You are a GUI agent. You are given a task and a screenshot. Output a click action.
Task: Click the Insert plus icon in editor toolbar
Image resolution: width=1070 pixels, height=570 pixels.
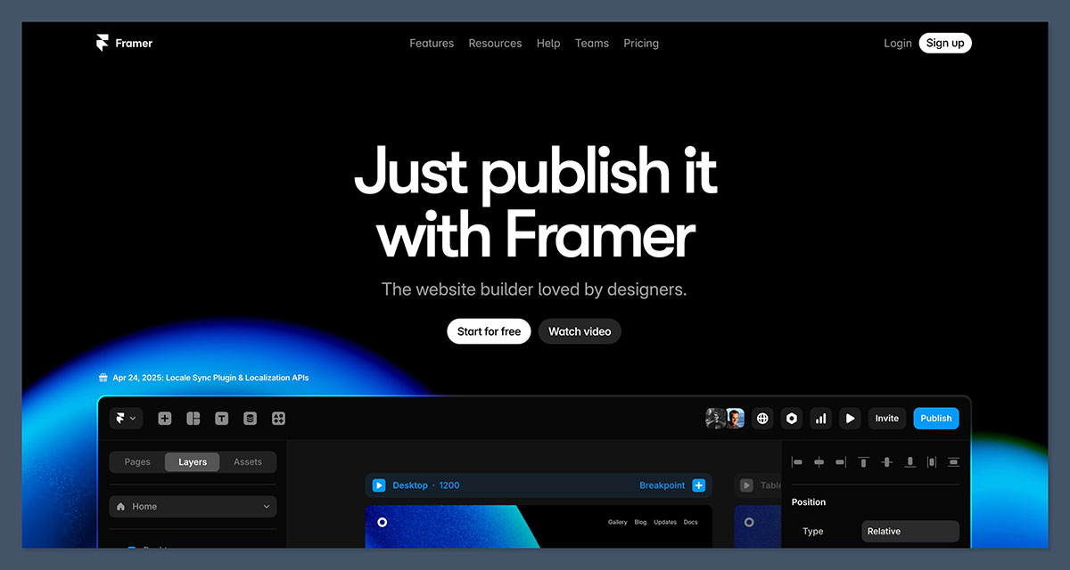(x=165, y=419)
